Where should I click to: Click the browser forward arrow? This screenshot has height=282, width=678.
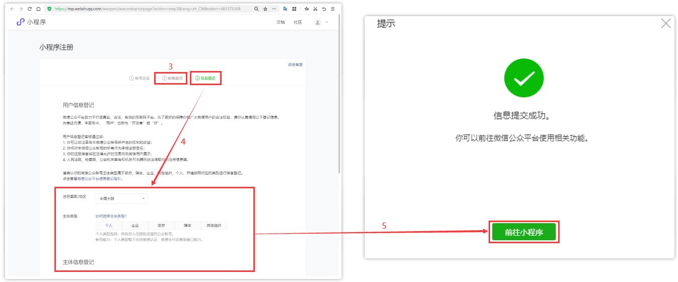point(21,9)
